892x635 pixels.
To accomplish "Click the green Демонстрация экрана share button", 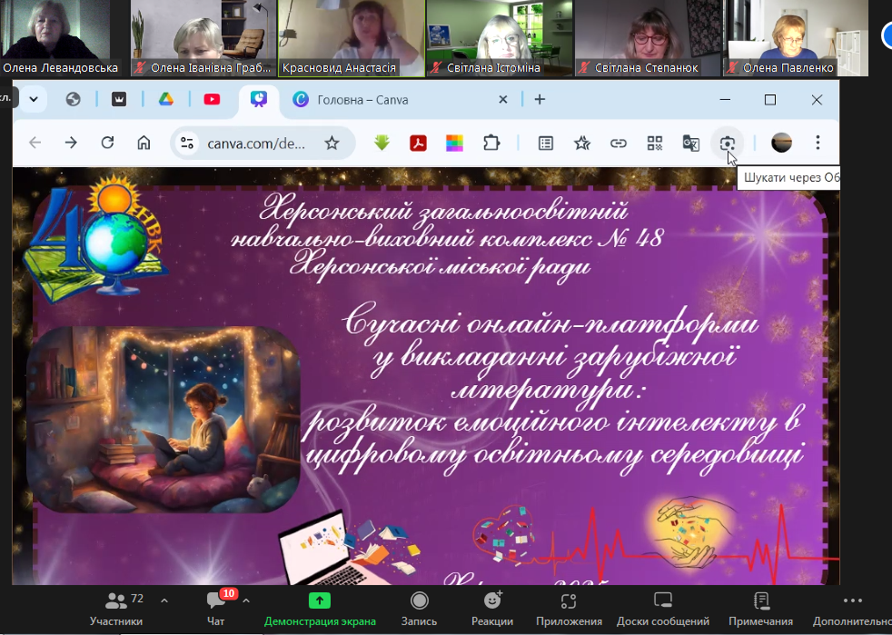I will click(320, 608).
